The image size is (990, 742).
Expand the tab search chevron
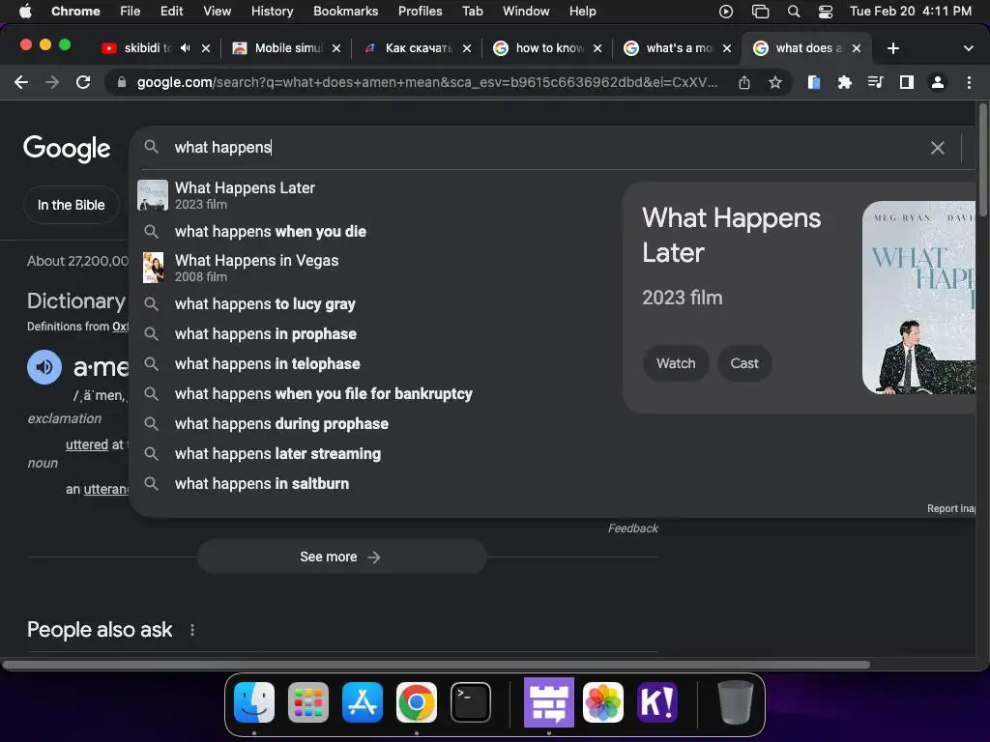click(x=968, y=48)
